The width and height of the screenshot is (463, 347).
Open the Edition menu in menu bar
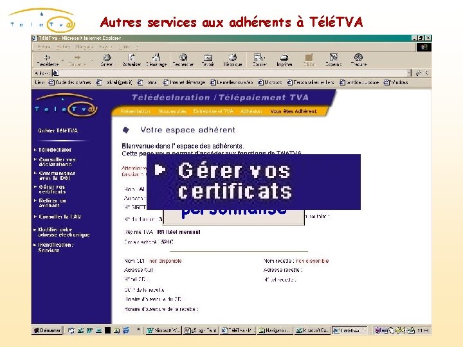(63, 47)
